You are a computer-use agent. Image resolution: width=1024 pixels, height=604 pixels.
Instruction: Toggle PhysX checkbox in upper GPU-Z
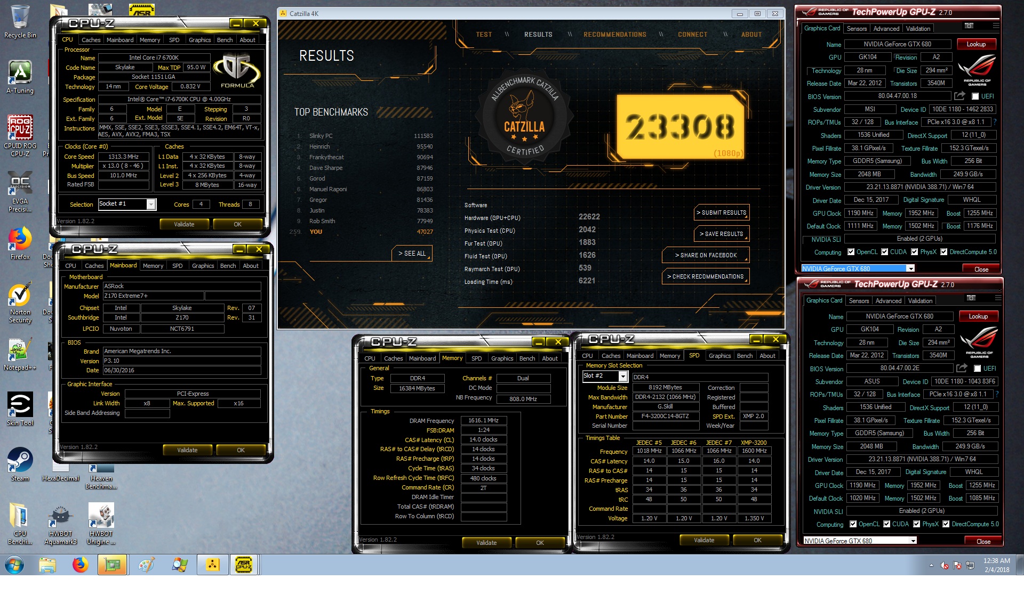915,252
